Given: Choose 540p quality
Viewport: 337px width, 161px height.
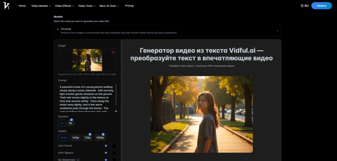Looking at the screenshot, I should click(76, 137).
